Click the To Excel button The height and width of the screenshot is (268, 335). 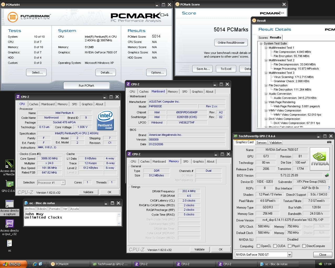click(x=226, y=69)
